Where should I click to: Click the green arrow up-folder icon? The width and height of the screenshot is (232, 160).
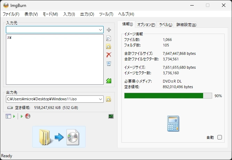coord(109,81)
